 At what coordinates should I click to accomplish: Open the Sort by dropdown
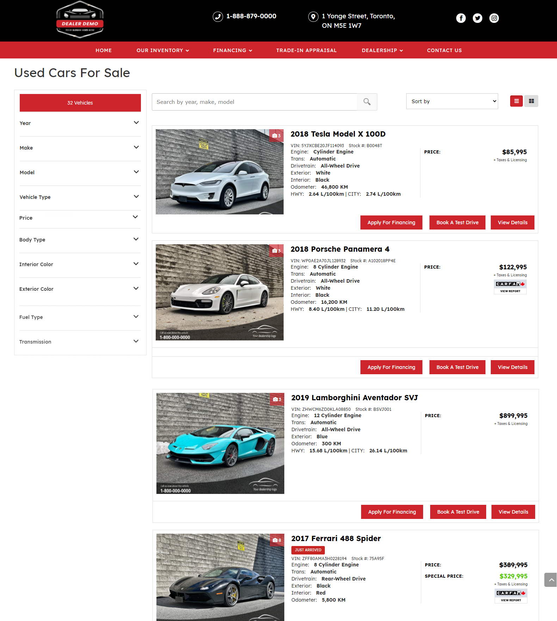[x=452, y=101]
